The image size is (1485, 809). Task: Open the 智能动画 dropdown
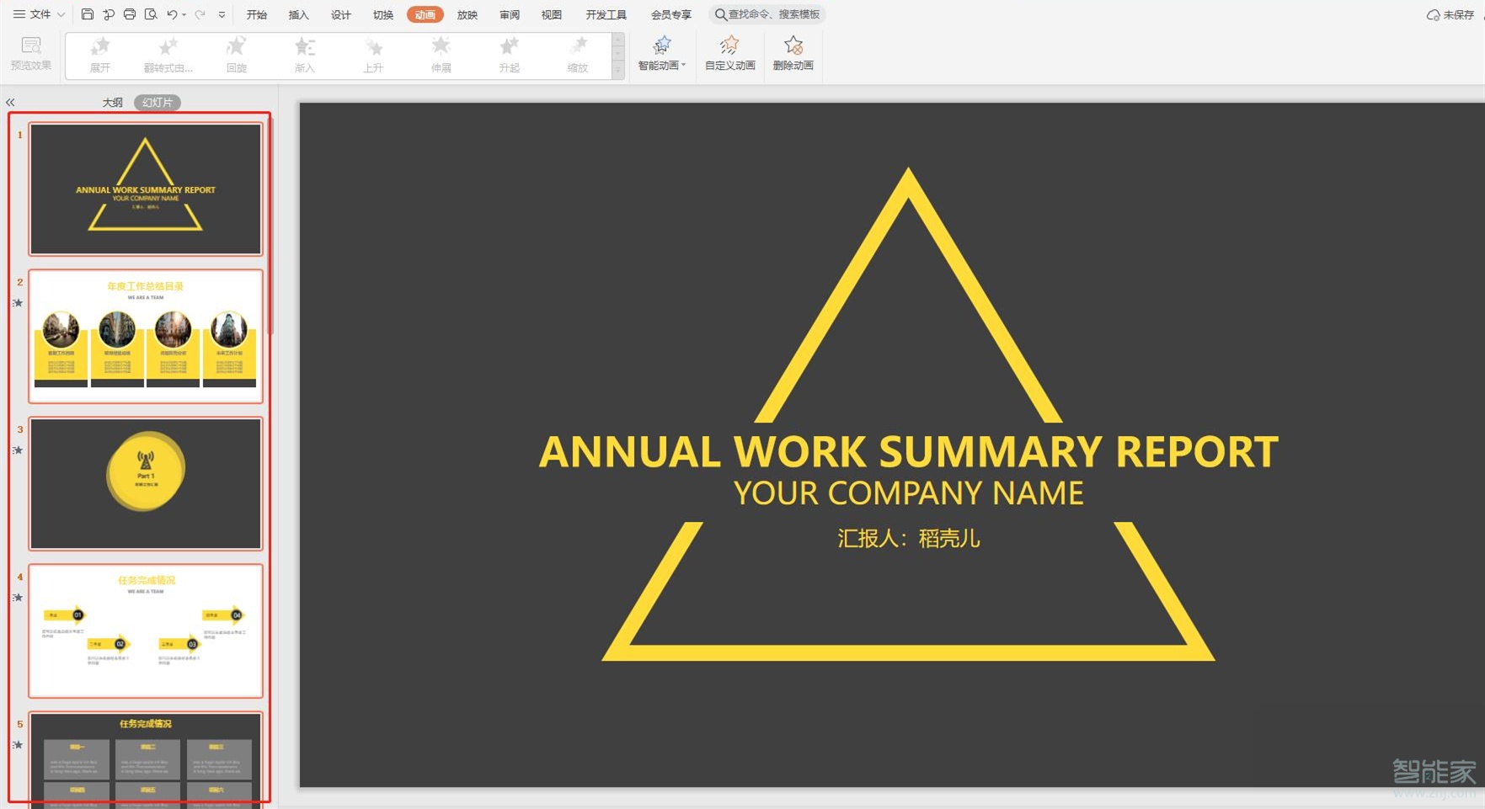click(x=662, y=54)
